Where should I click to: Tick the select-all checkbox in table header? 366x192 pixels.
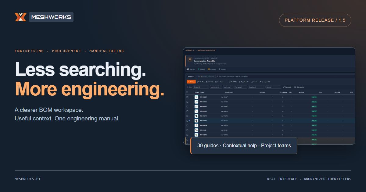pyautogui.click(x=187, y=92)
